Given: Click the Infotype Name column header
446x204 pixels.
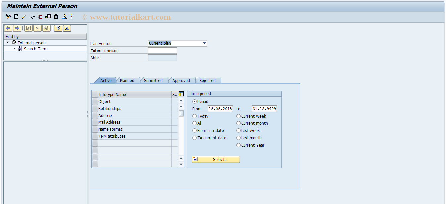Looking at the screenshot, I should point(135,94).
